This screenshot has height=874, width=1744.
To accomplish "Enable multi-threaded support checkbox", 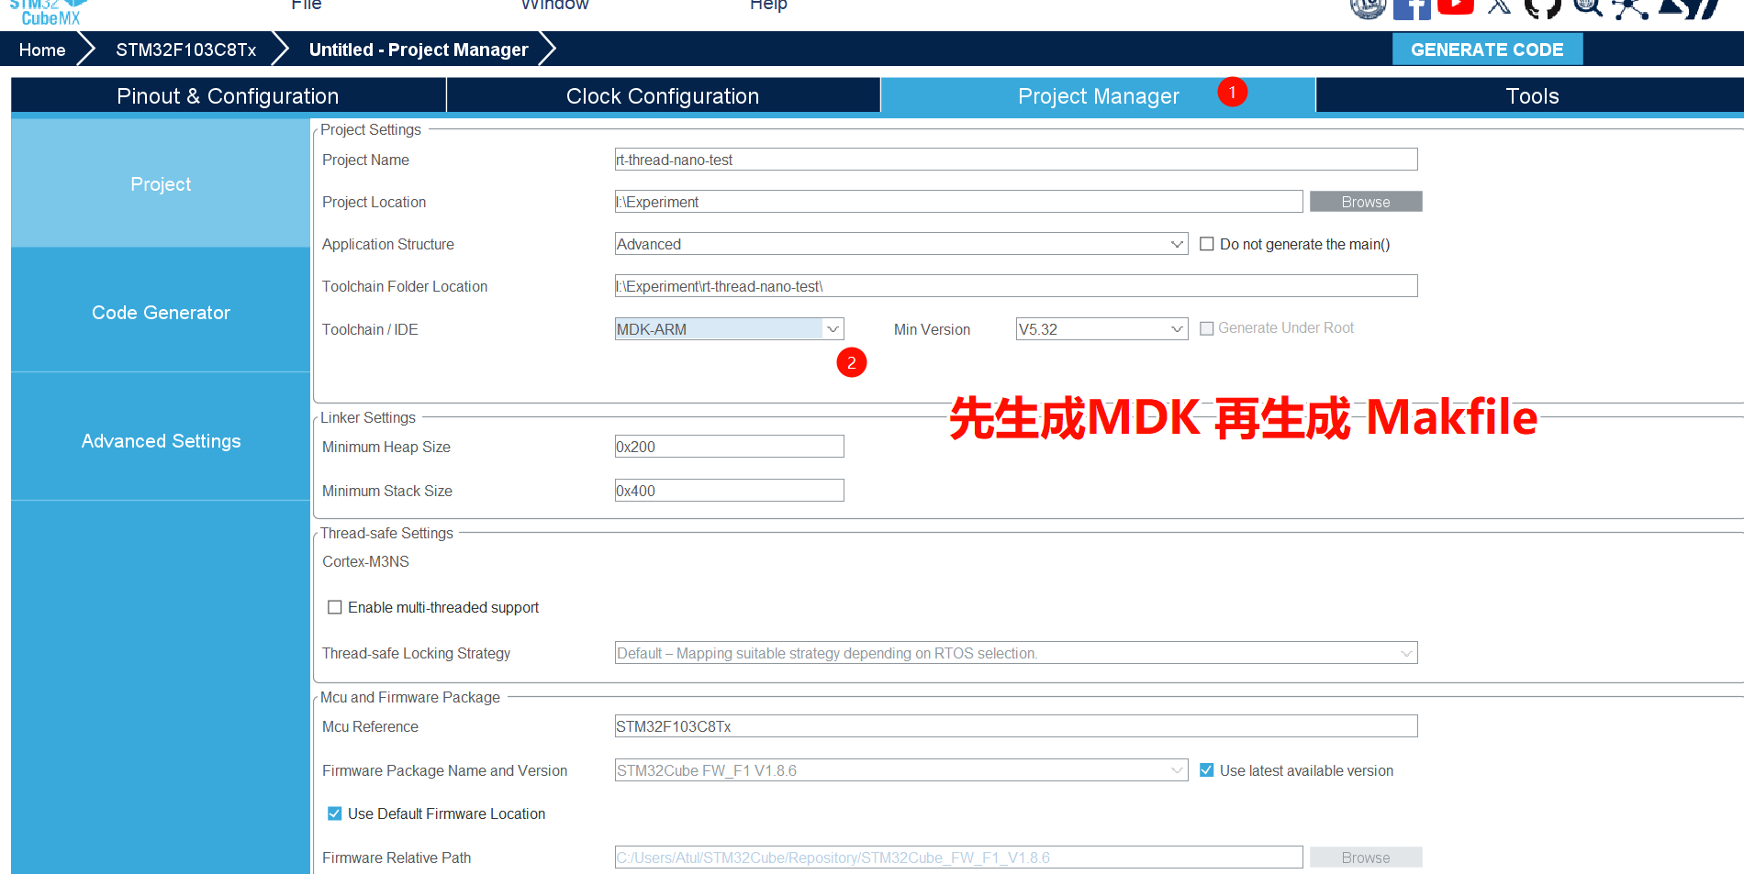I will tap(335, 607).
